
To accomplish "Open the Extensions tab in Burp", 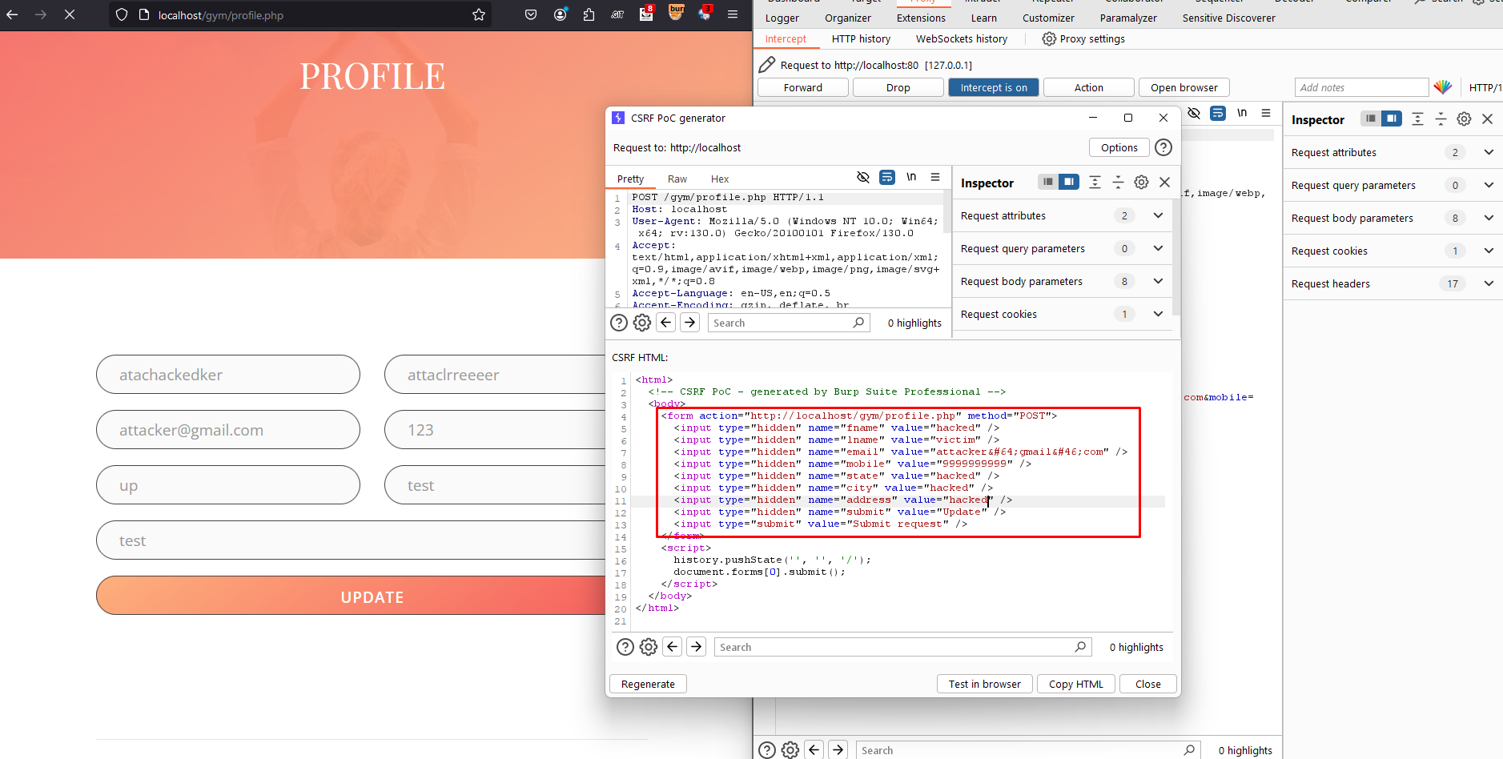I will pos(921,18).
